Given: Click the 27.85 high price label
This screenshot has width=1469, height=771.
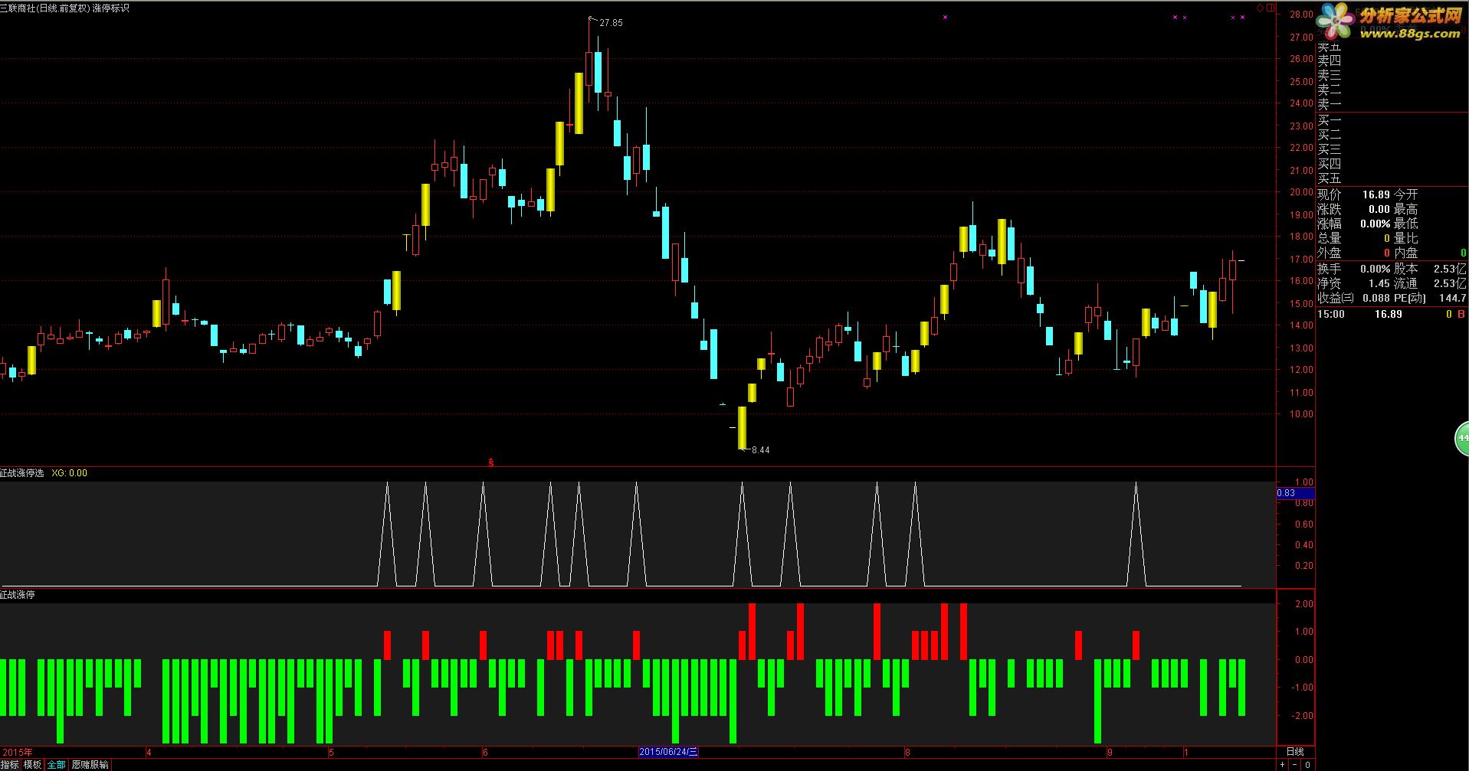Looking at the screenshot, I should tap(611, 23).
